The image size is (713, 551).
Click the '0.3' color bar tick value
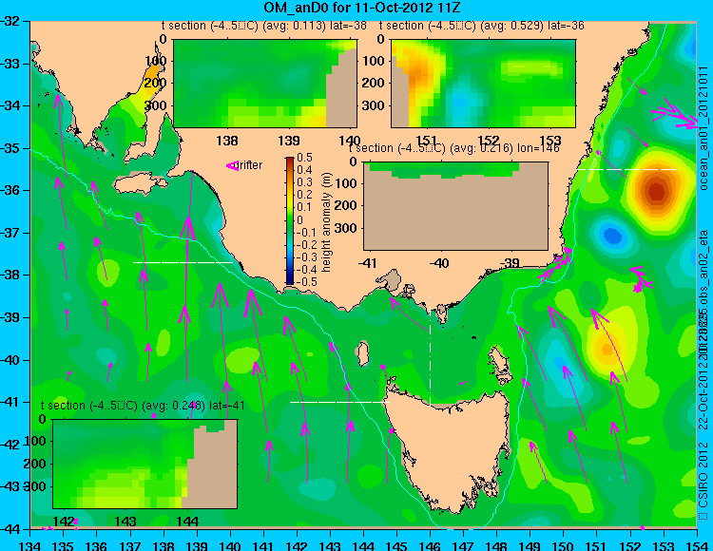tap(304, 182)
